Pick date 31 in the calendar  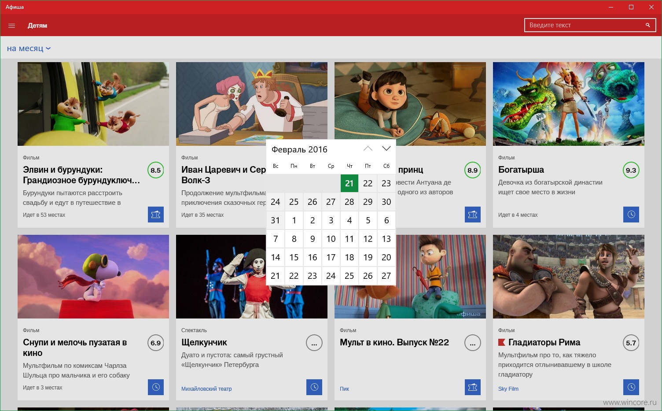tap(276, 220)
